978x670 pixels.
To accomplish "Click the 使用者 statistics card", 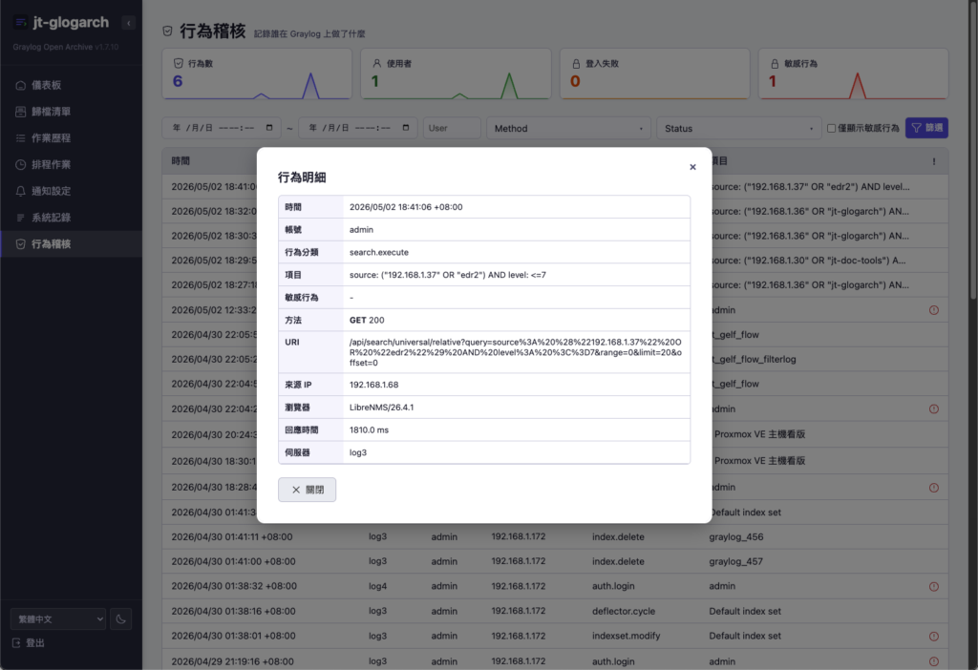I will (456, 73).
